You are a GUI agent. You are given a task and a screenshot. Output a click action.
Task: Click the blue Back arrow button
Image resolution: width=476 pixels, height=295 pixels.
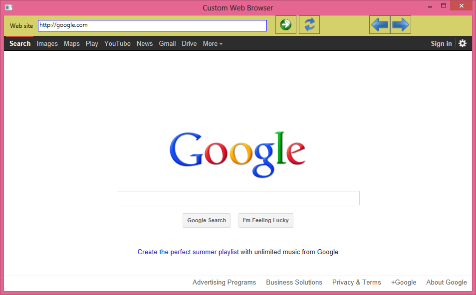(x=380, y=25)
